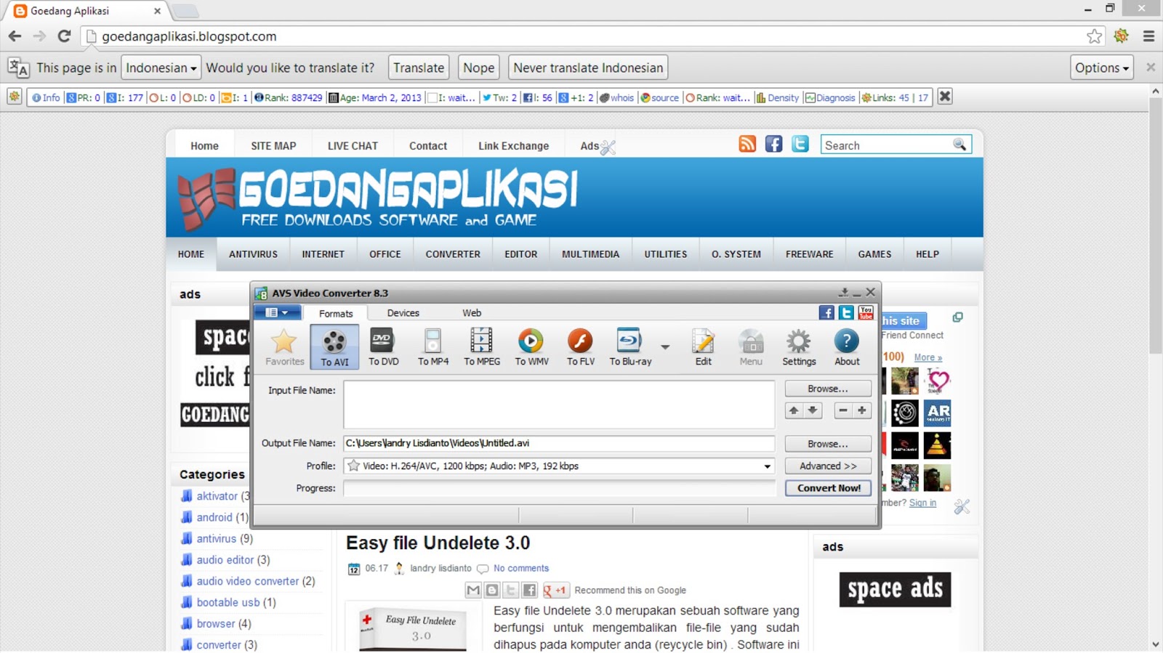Click the search magnifier icon in the blog
Viewport: 1163px width, 653px height.
[x=959, y=145]
